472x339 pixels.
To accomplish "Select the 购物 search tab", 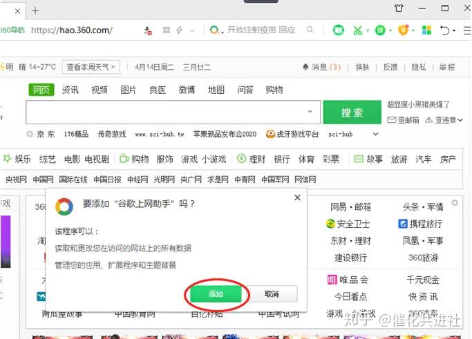I will tap(274, 90).
